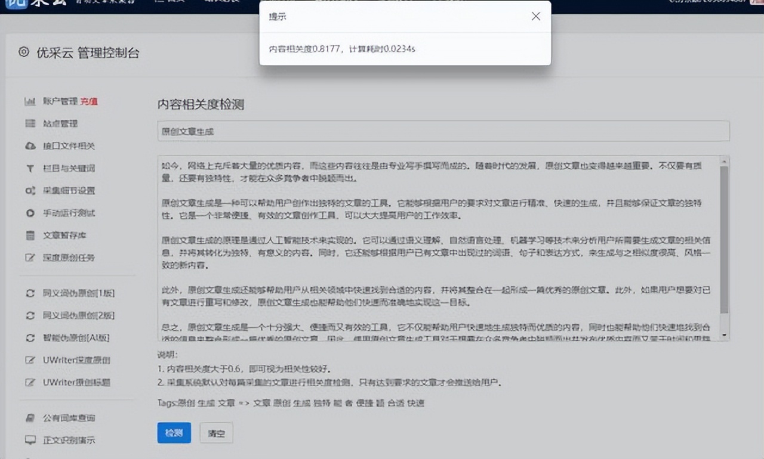Select the 栏目与关键词 filter icon
Screen dimensions: 764x459
(x=30, y=168)
